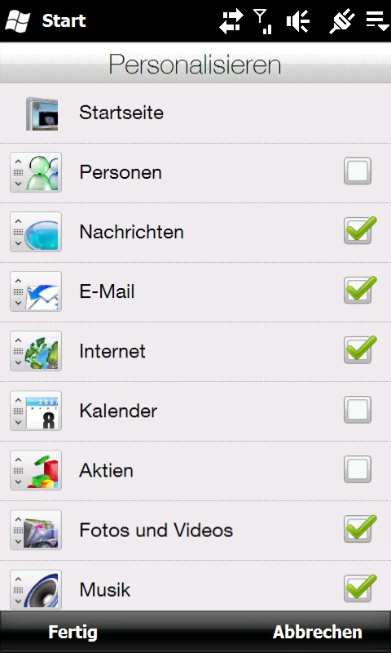This screenshot has width=391, height=653.
Task: Enable the Kalender checkbox
Action: point(358,410)
